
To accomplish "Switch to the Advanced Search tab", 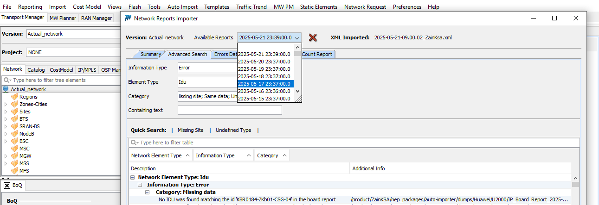I will click(187, 54).
